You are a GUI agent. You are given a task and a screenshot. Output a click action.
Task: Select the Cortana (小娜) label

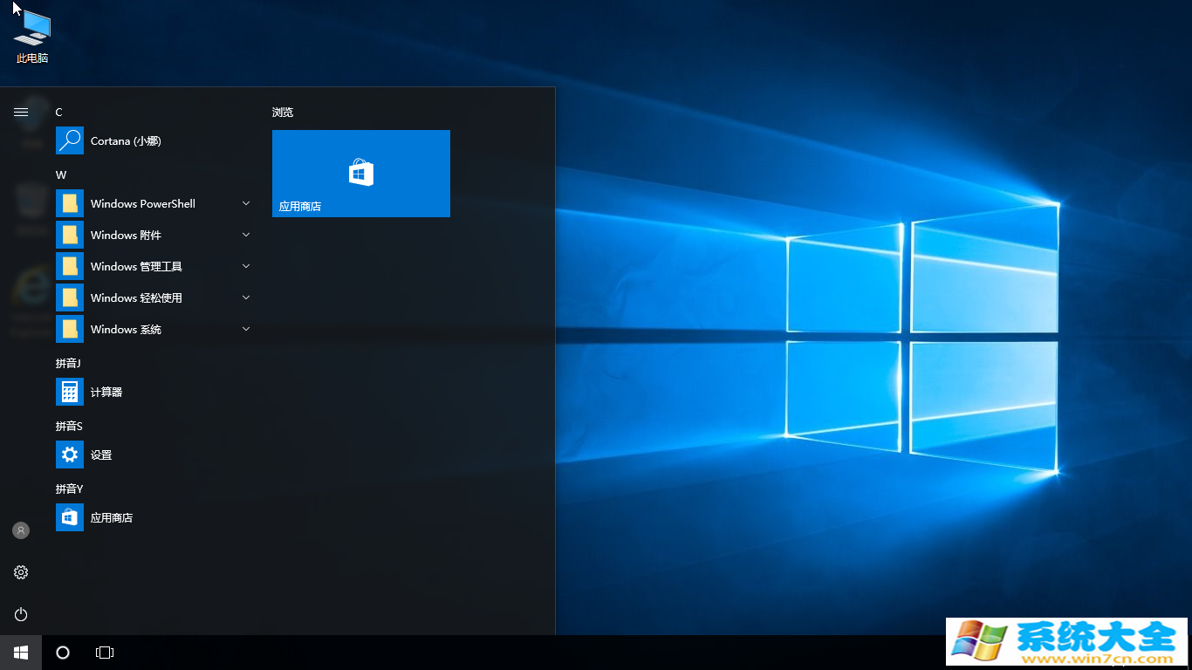click(x=126, y=140)
